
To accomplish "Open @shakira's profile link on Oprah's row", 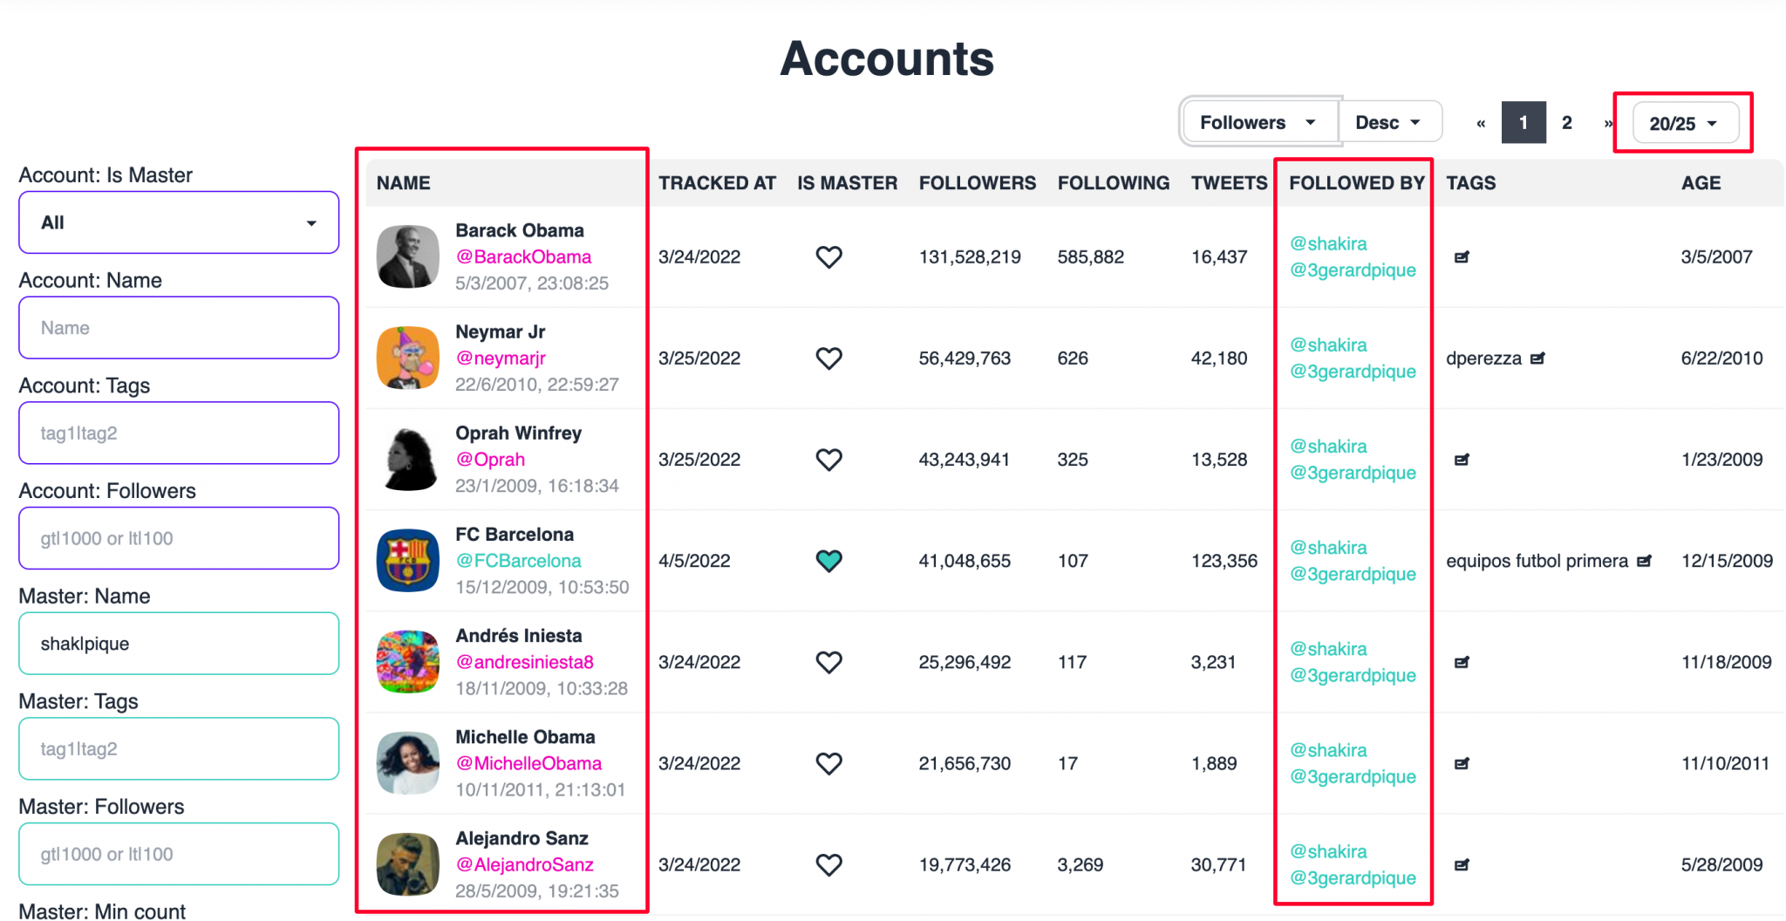I will pyautogui.click(x=1328, y=446).
